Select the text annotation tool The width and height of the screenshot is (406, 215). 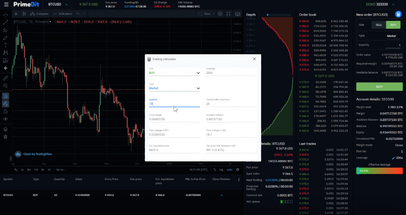tap(6, 45)
